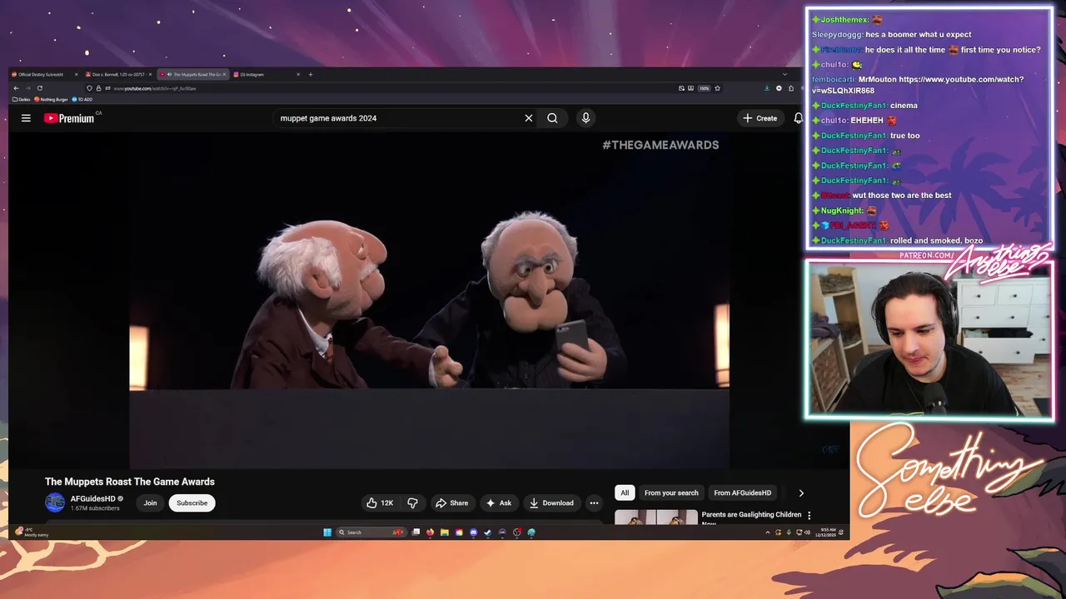Switch to the Instagram browser tab

[266, 74]
